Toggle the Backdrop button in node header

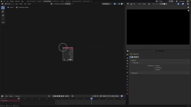[x=106, y=4]
